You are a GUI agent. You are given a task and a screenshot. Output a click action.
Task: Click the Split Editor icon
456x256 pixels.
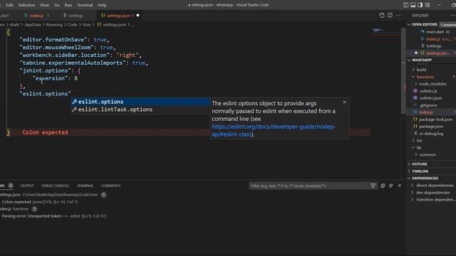[x=390, y=16]
